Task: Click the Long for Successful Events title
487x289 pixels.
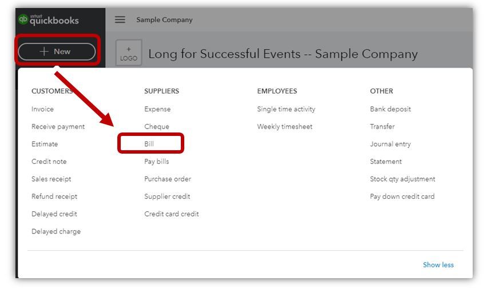Action: click(x=283, y=54)
